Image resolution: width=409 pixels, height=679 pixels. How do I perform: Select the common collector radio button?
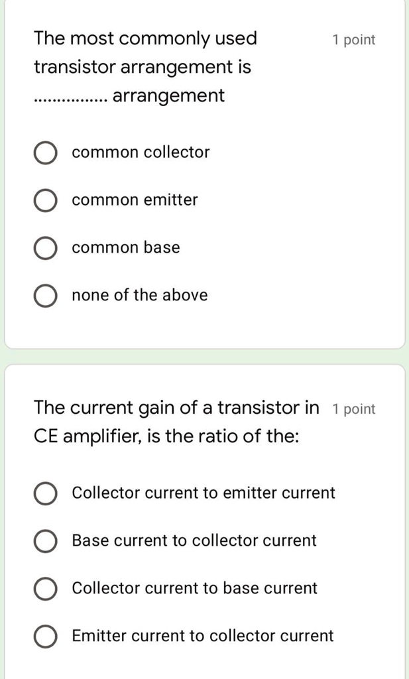(45, 152)
